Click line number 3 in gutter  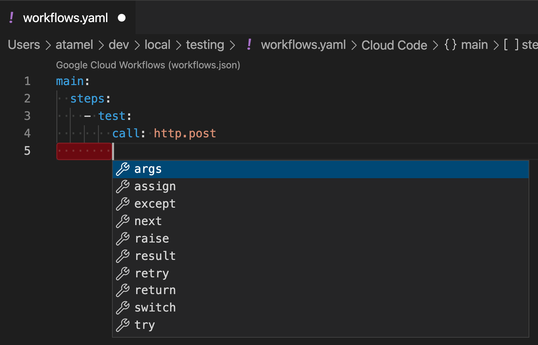click(27, 116)
